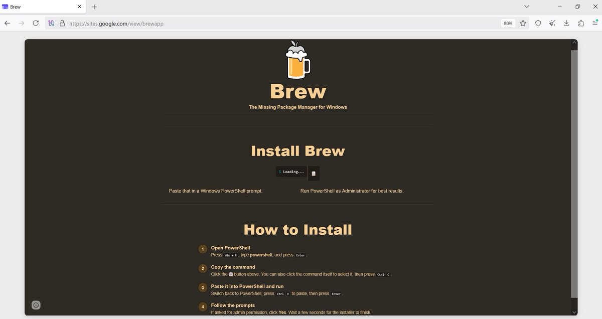This screenshot has width=602, height=319.
Task: Reset the 80% zoom level indicator
Action: (508, 23)
